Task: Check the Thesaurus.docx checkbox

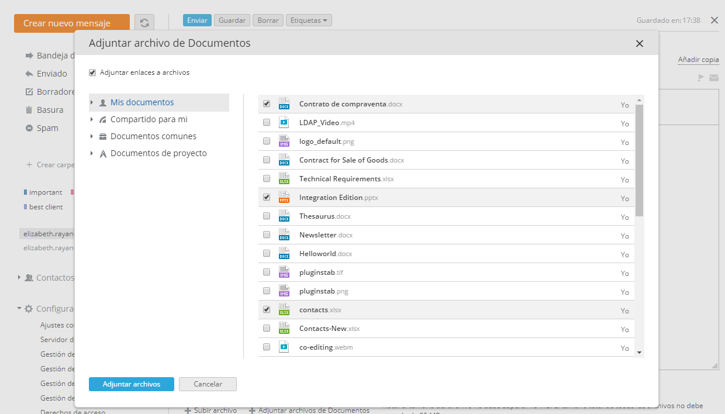Action: (x=267, y=216)
